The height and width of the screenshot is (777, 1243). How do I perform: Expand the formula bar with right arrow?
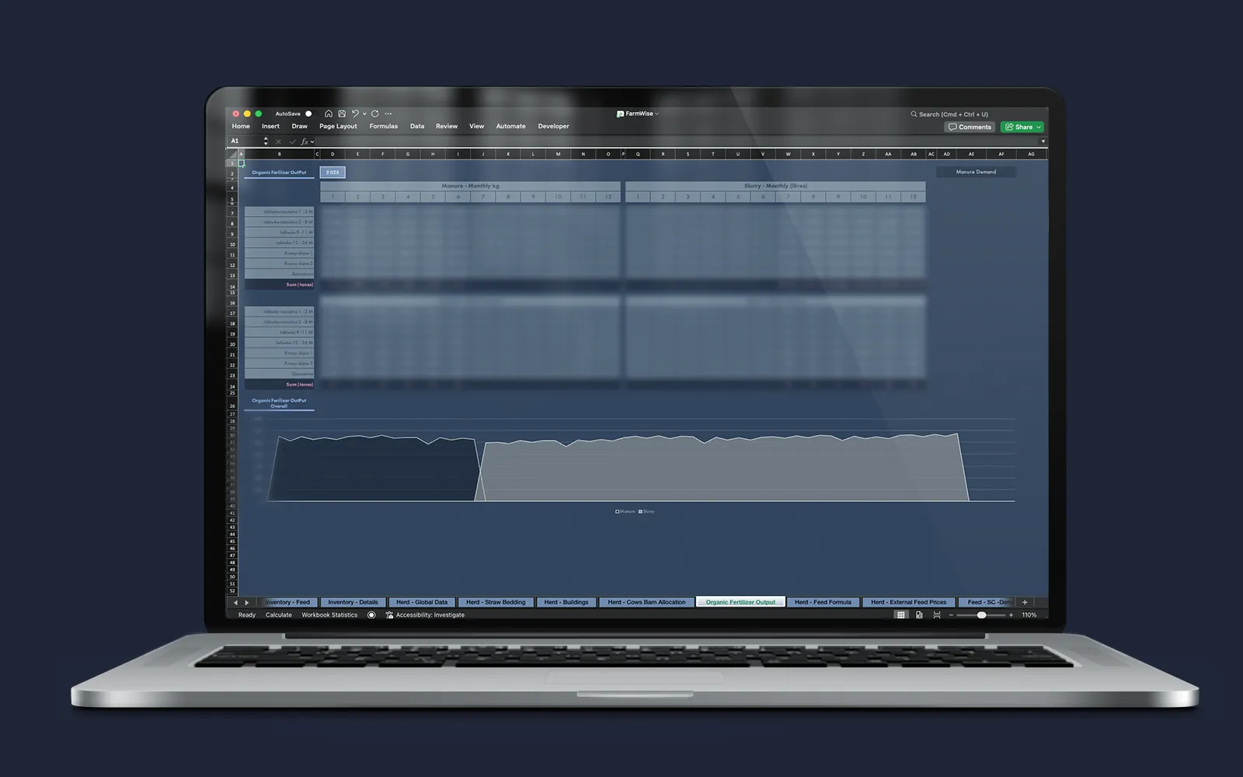pyautogui.click(x=1043, y=141)
